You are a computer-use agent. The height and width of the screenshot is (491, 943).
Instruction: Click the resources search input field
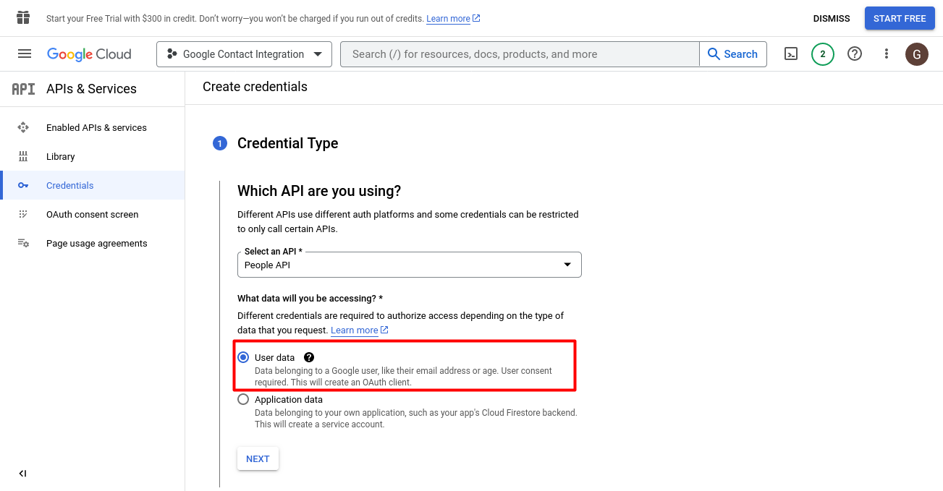click(x=520, y=54)
